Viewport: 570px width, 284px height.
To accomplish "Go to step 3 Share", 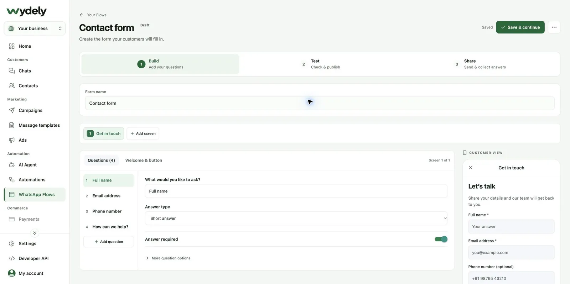I will (481, 64).
